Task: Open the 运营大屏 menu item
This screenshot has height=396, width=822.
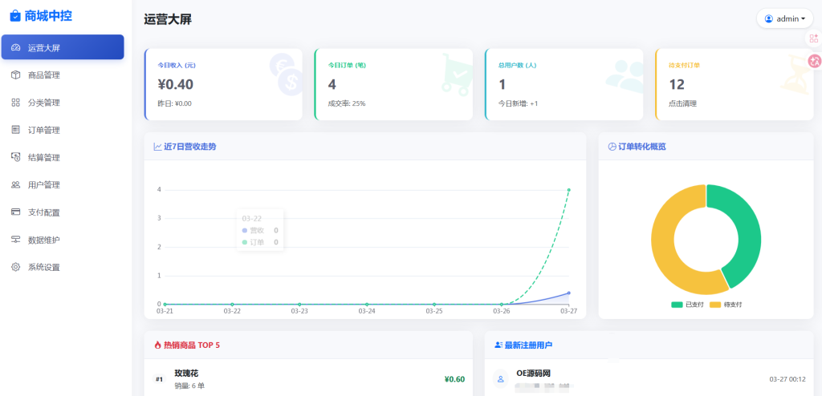Action: pyautogui.click(x=63, y=47)
